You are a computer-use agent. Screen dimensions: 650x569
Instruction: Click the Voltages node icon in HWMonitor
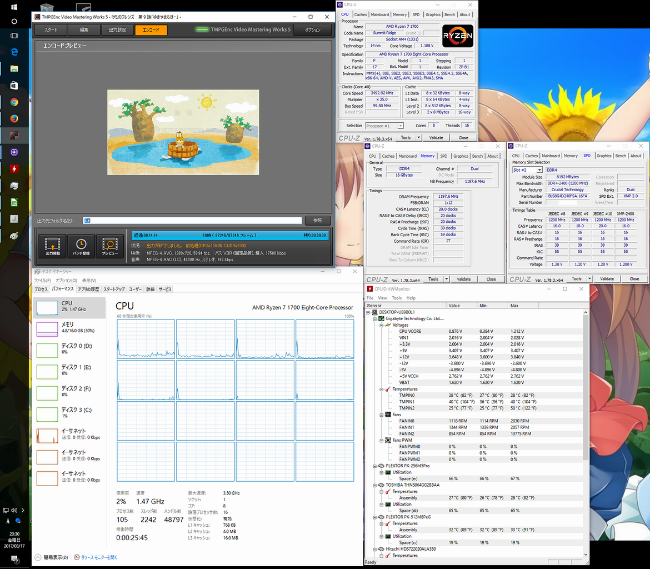coord(388,325)
